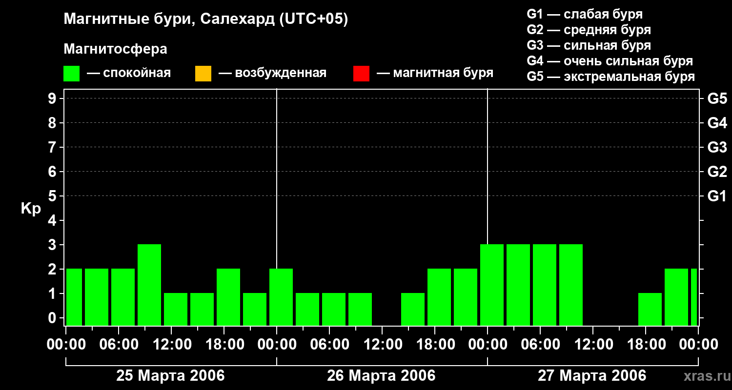Viewport: 732px width, 390px height.
Task: Click the Kp 2 bar on 25 Марта 06:00–09:00
Action: (x=123, y=297)
